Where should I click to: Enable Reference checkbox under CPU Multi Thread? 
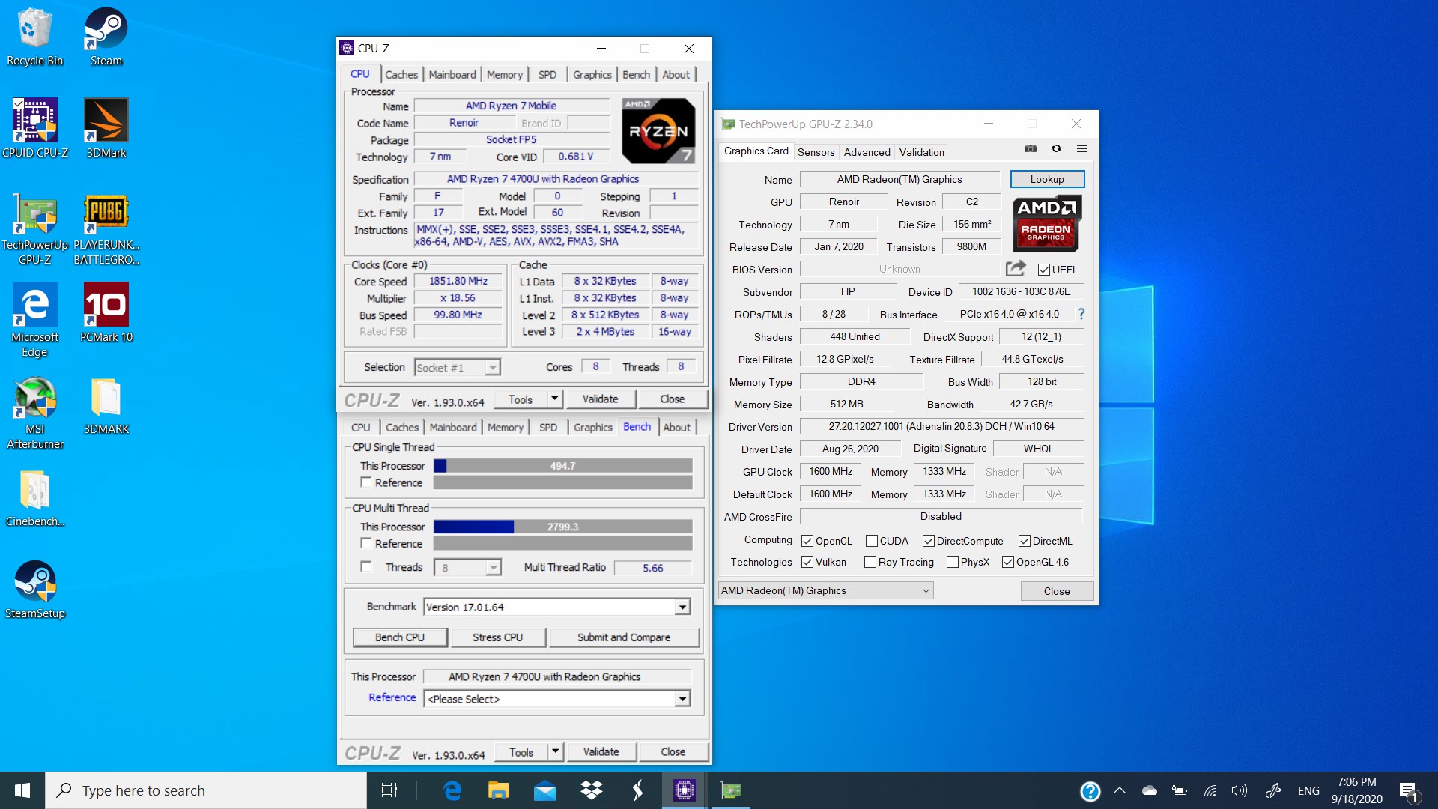tap(366, 543)
